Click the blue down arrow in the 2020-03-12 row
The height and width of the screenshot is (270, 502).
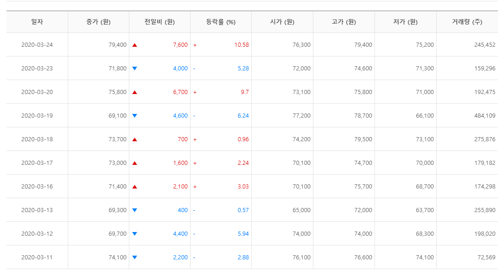click(x=135, y=234)
